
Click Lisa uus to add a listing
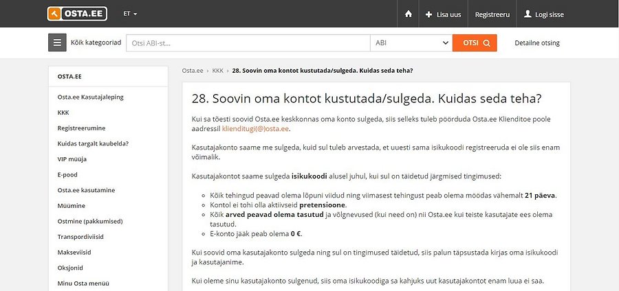(x=444, y=14)
